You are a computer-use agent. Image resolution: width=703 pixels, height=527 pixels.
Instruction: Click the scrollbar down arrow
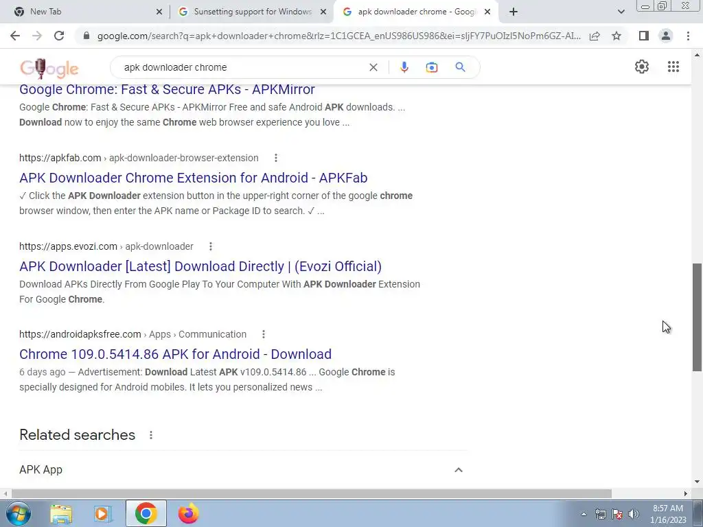point(698,482)
